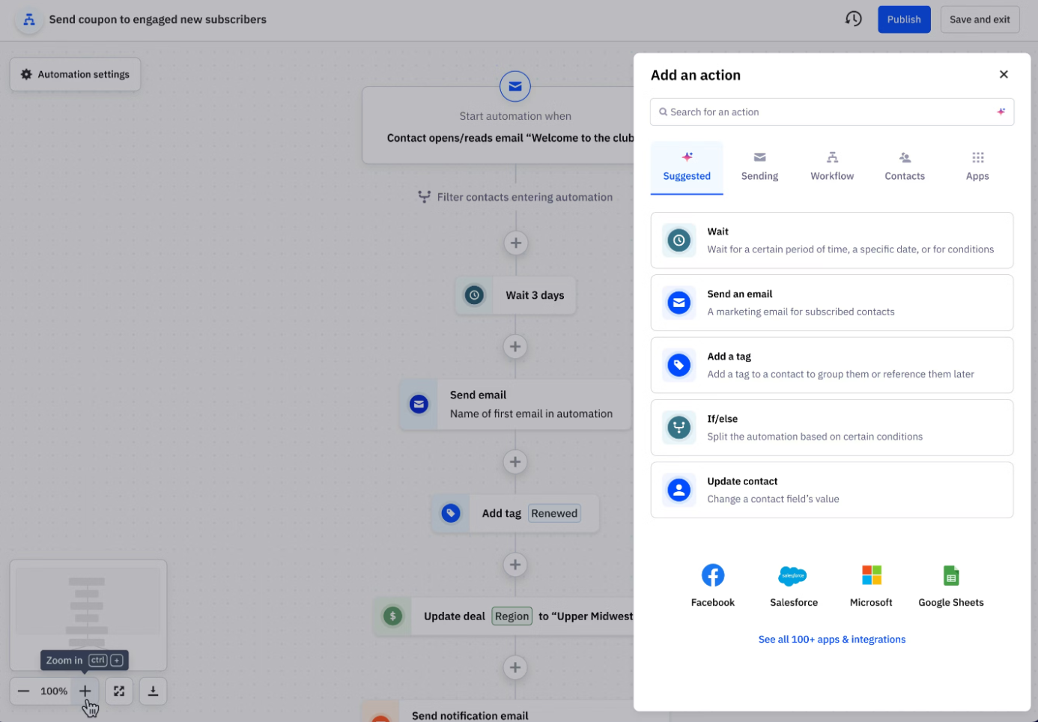Select the Wait action
The height and width of the screenshot is (722, 1038).
(831, 240)
